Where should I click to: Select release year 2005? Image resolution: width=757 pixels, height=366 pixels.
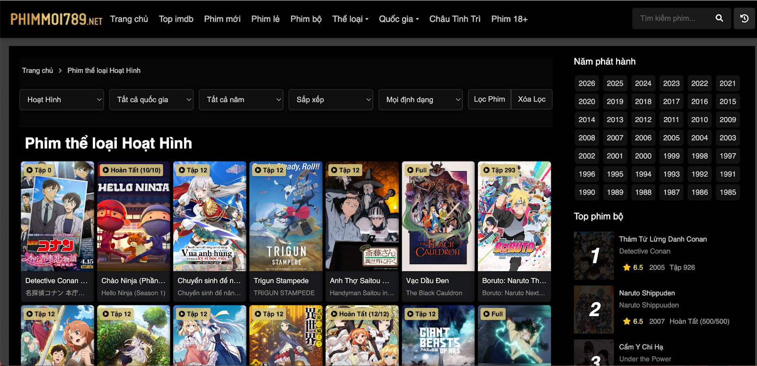point(671,138)
